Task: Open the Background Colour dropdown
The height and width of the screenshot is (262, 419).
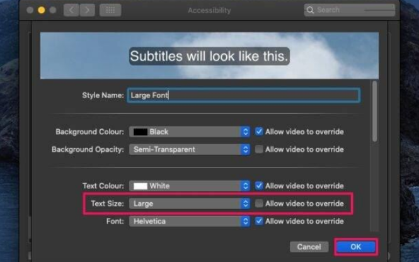Action: click(190, 132)
